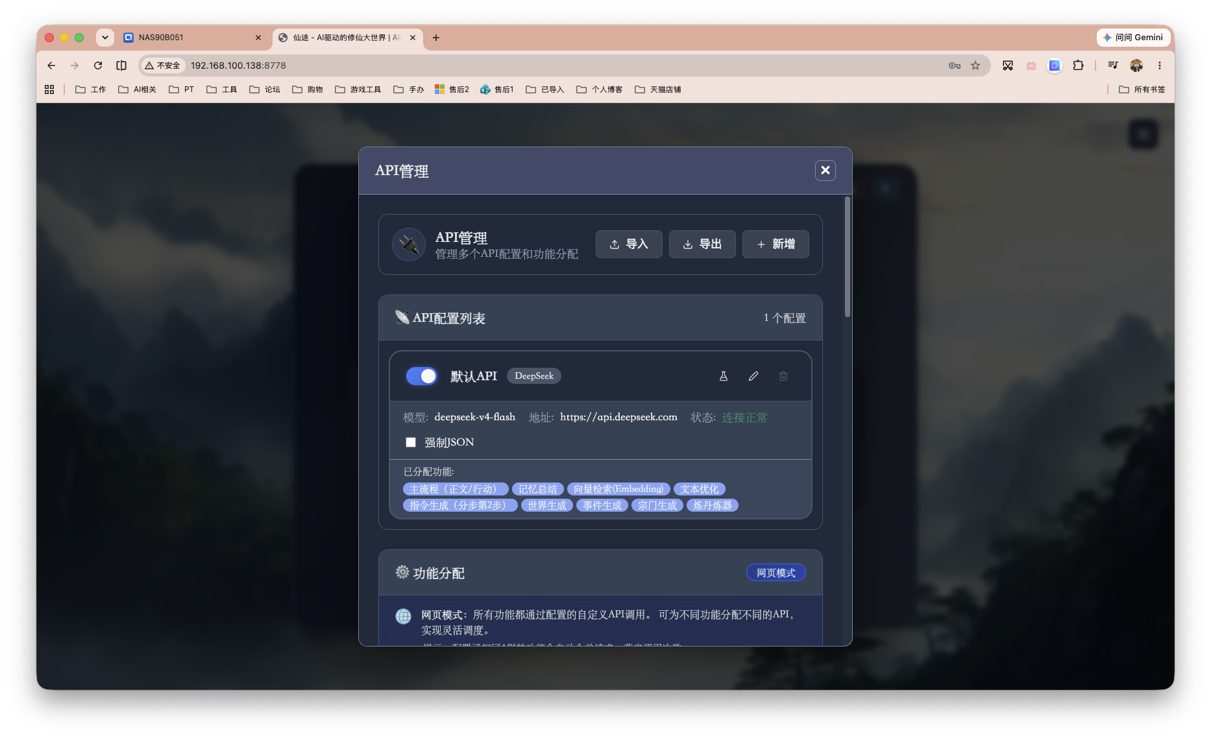Click the 指令生成（分步第2步） tag
The width and height of the screenshot is (1211, 738).
459,505
